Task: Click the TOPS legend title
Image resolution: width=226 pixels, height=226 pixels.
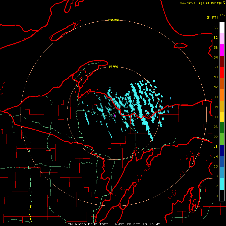Action: tap(221, 15)
